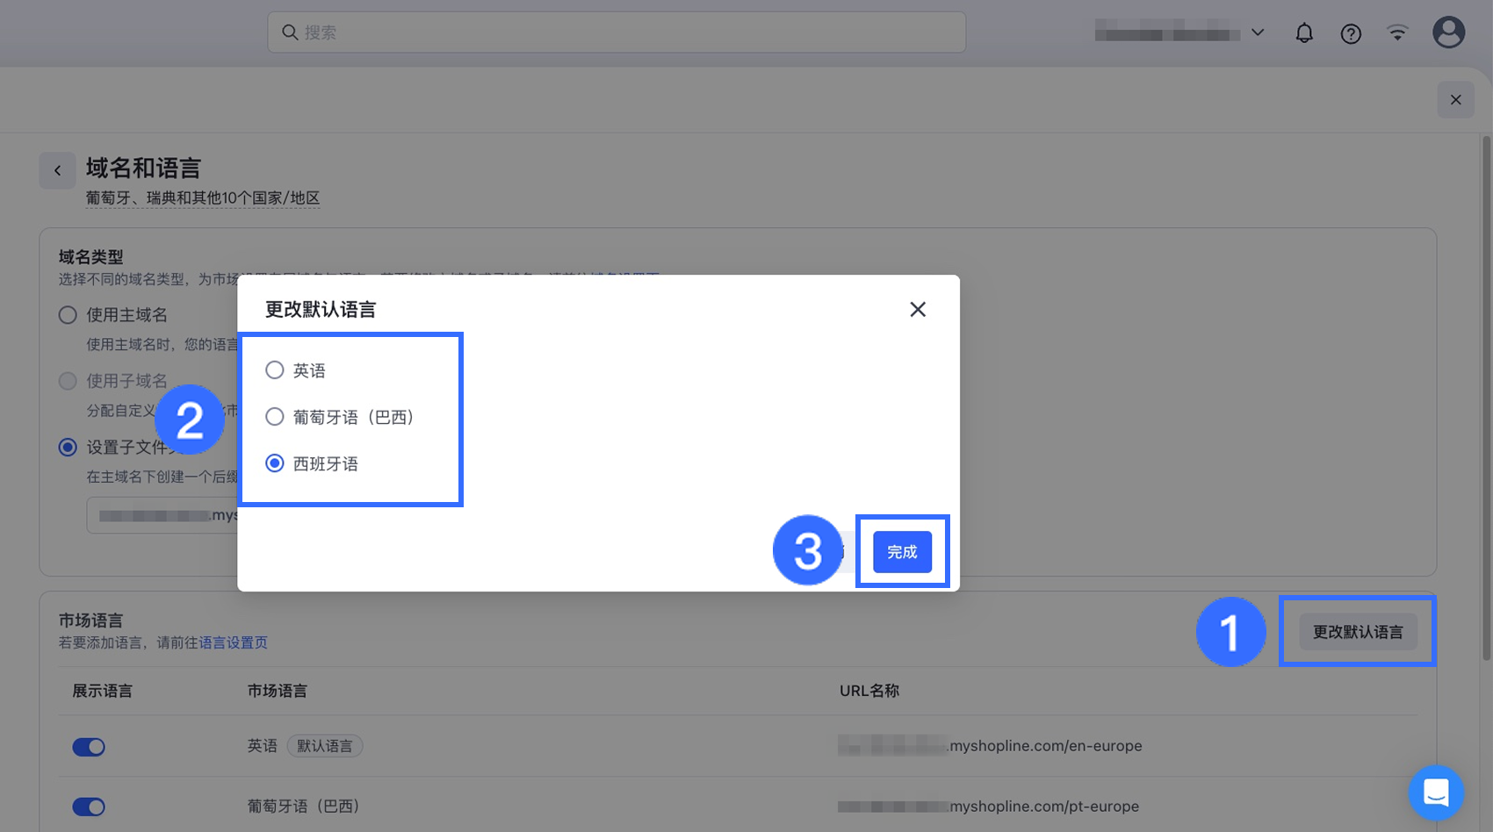Open the 语言设置页 link

(234, 642)
